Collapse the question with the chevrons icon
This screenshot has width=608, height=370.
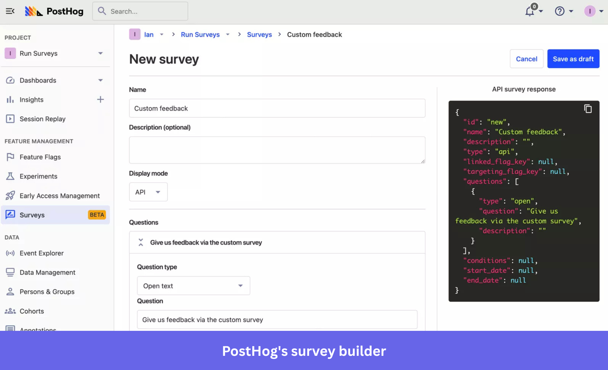click(141, 242)
